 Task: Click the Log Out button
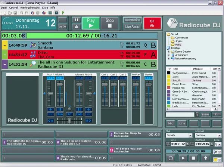(x=63, y=27)
